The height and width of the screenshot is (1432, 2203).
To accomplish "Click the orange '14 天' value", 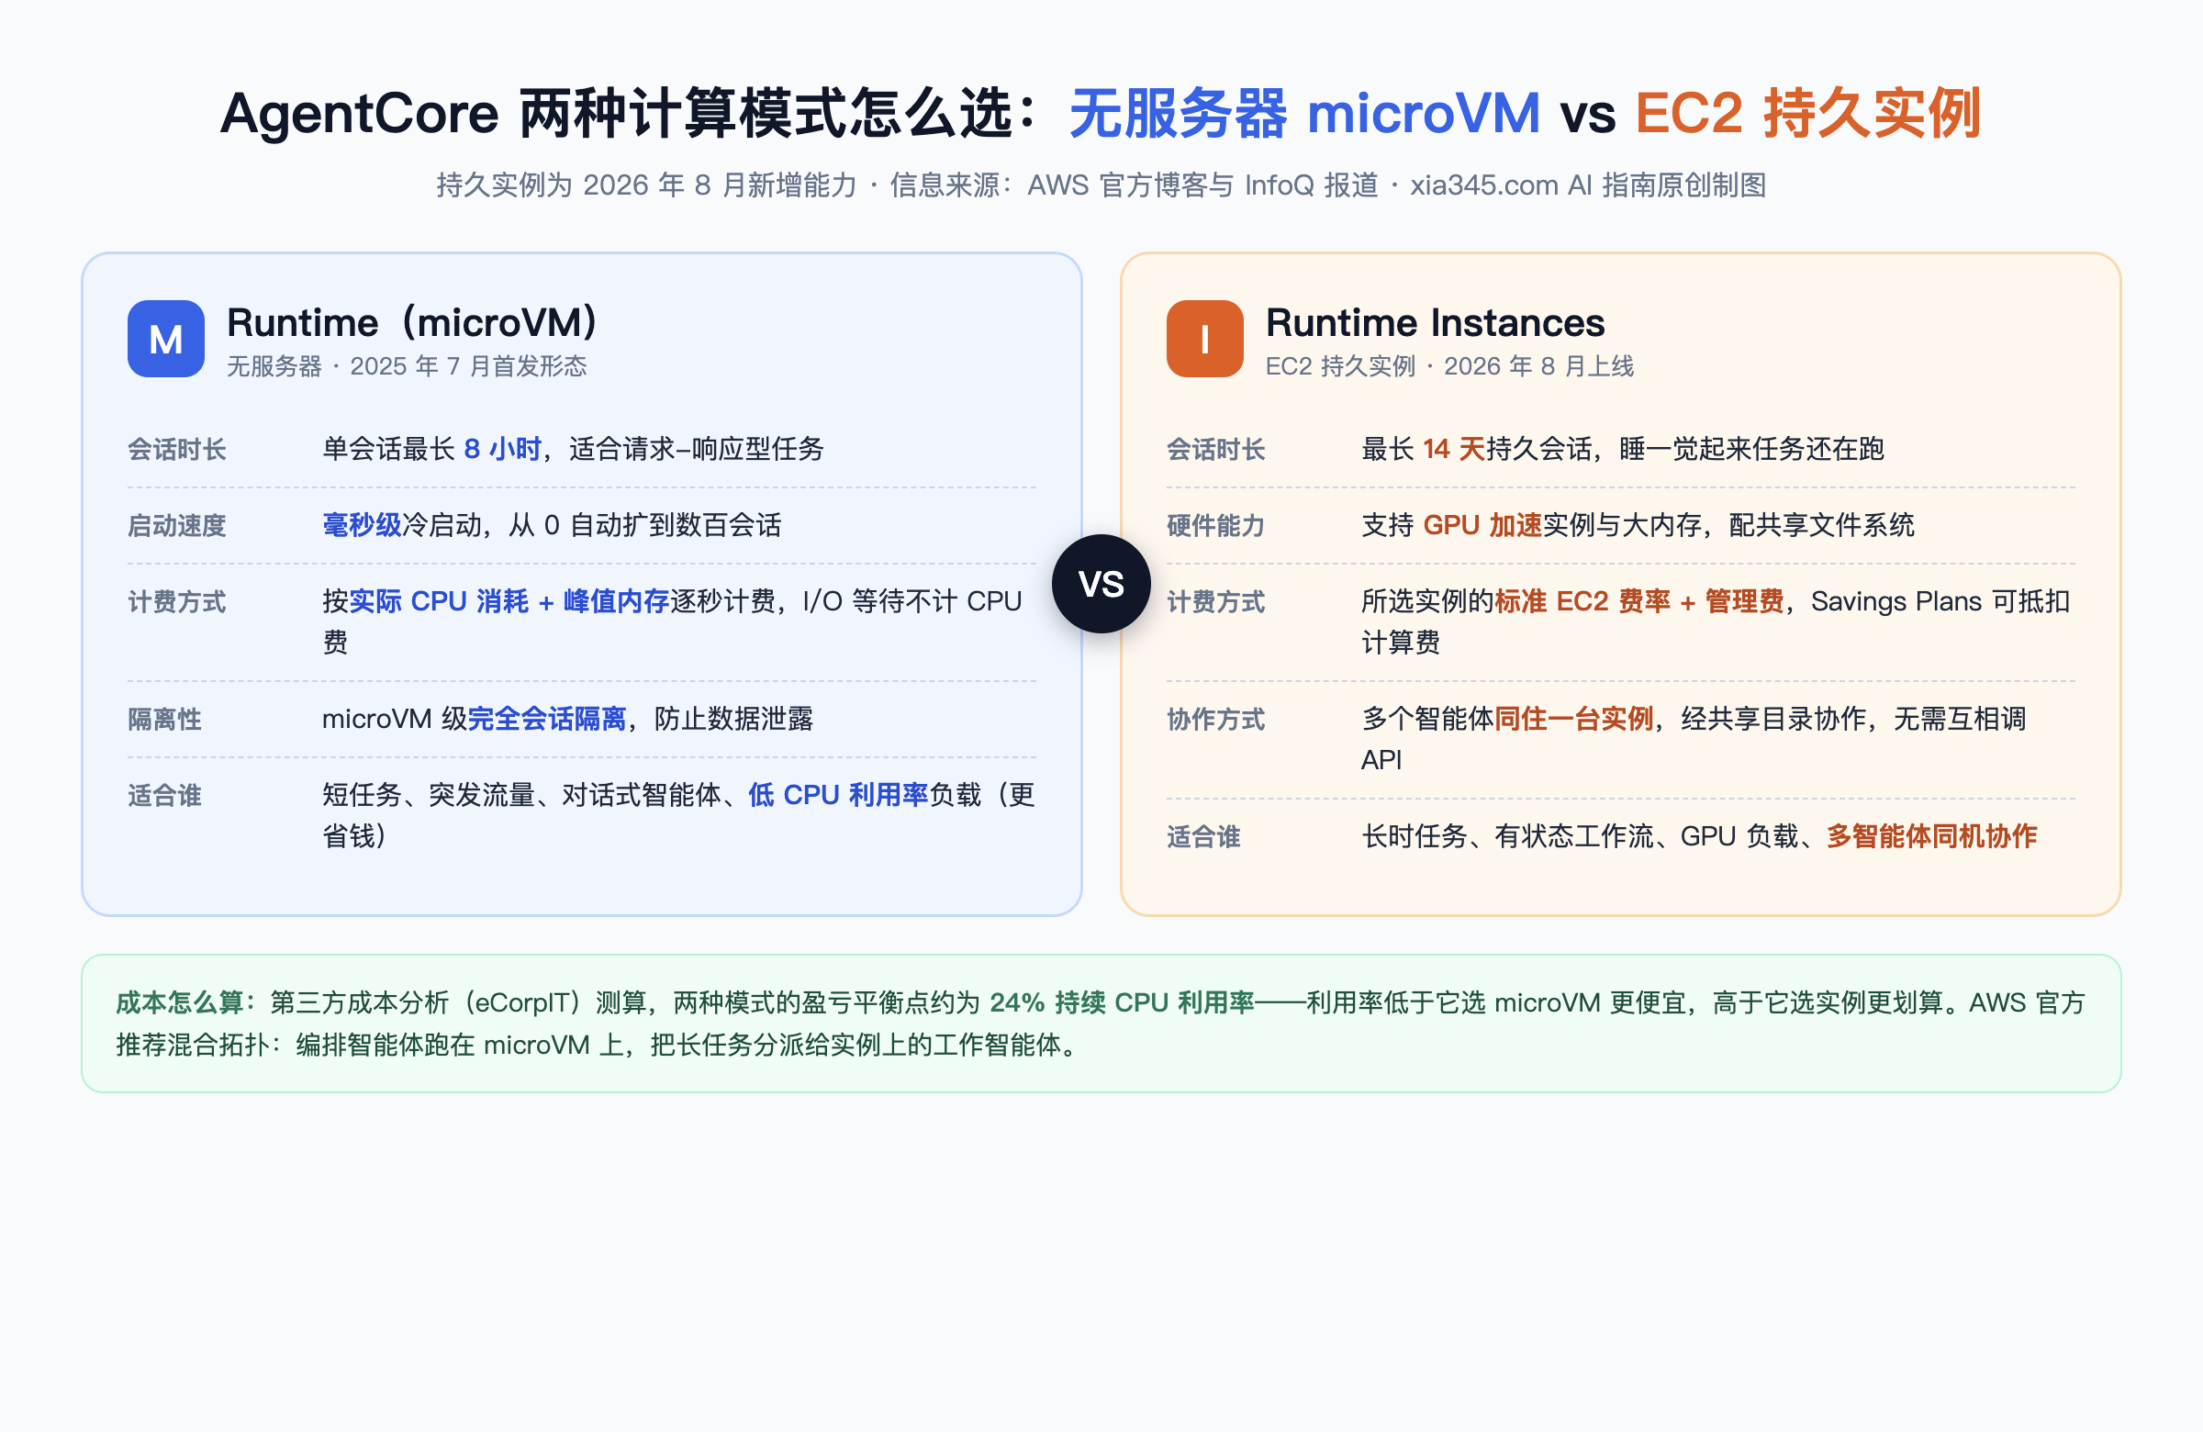I will (x=1453, y=449).
